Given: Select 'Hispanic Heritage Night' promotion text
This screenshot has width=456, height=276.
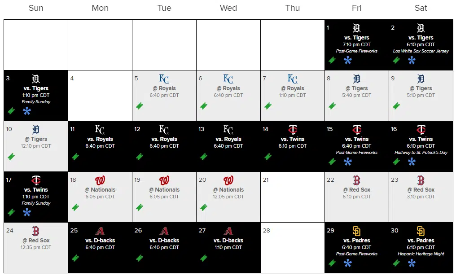Looking at the screenshot, I should (421, 254).
